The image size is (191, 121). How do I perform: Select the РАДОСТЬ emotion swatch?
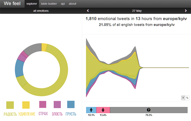[10, 105]
